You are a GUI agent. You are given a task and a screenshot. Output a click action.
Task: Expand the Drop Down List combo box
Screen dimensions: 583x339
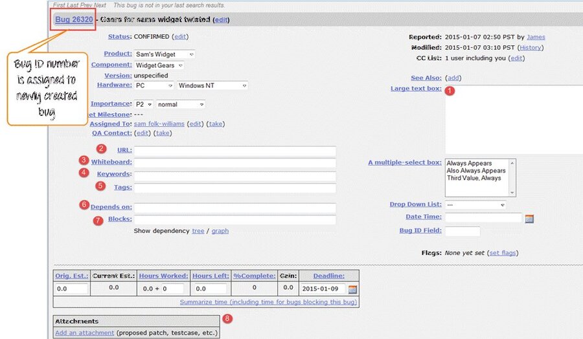coord(475,204)
